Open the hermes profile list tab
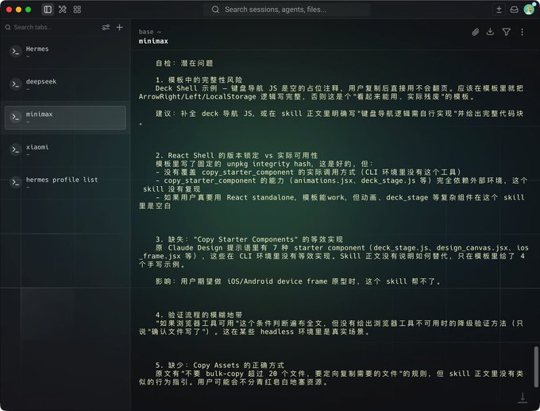 click(x=65, y=183)
